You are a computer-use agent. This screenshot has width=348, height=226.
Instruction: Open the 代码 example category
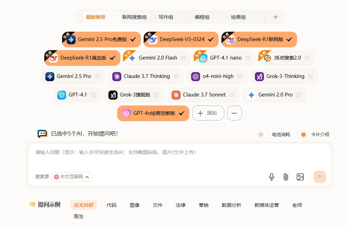coord(112,205)
